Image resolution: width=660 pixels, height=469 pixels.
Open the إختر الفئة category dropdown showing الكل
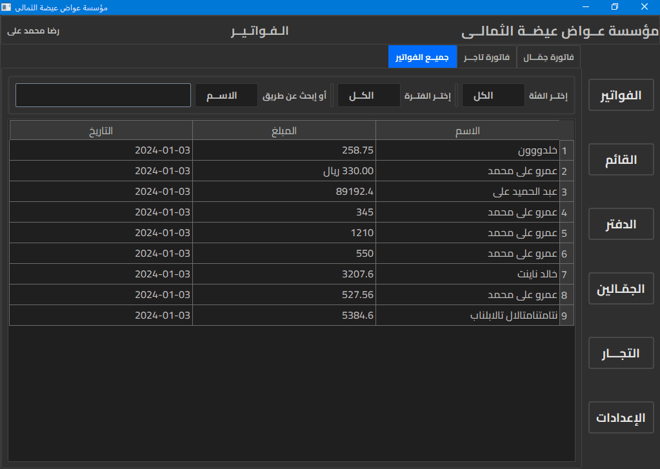point(493,95)
